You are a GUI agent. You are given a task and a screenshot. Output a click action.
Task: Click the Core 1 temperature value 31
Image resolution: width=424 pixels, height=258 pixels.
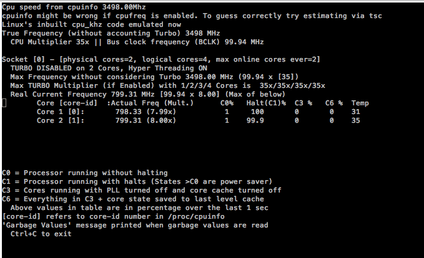tap(355, 112)
